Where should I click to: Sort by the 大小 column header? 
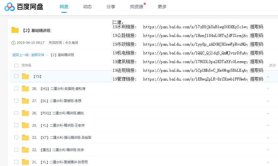(273, 65)
